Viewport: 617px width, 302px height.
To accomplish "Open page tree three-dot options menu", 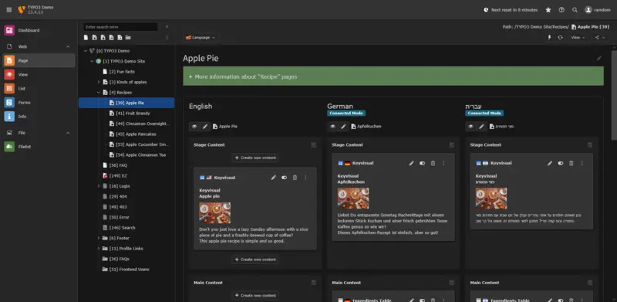I will tap(167, 37).
